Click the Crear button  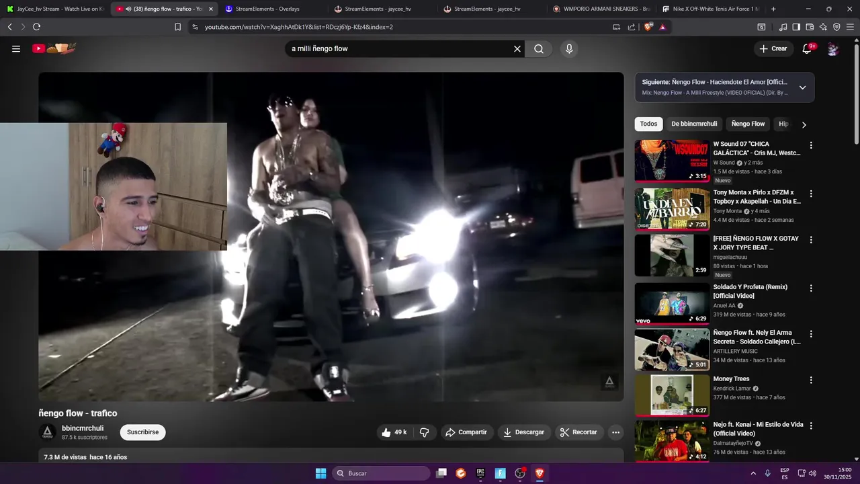773,48
